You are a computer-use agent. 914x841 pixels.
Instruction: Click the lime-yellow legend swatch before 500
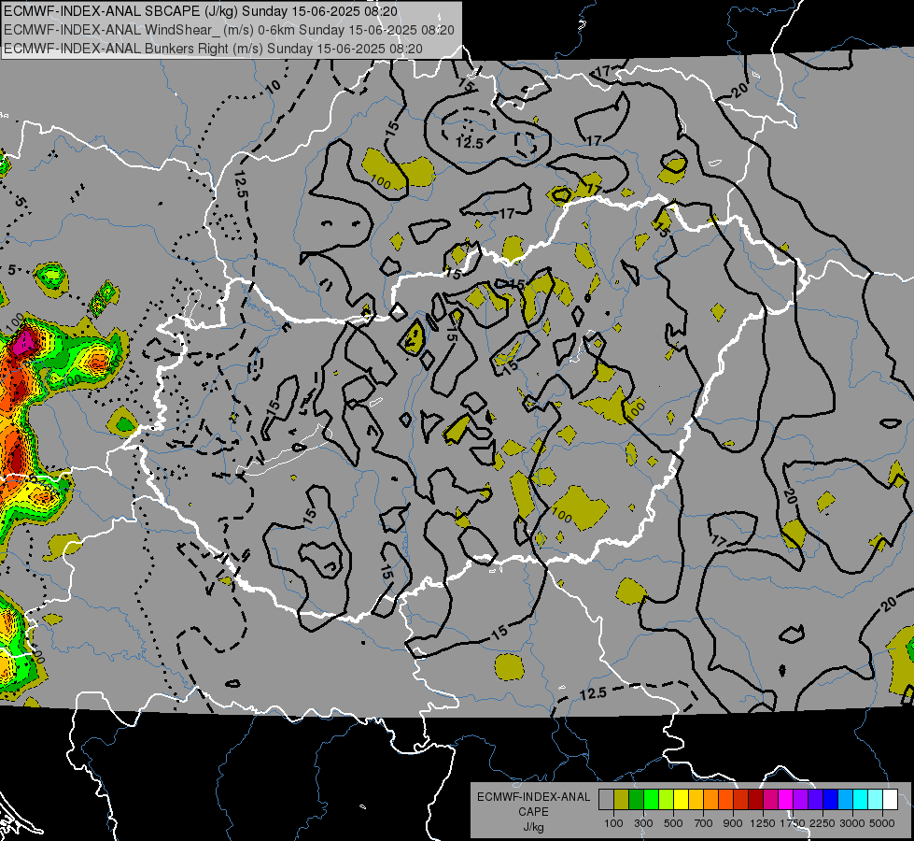[666, 800]
